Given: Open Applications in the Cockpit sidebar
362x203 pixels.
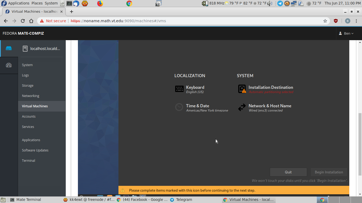Looking at the screenshot, I should [x=42, y=140].
